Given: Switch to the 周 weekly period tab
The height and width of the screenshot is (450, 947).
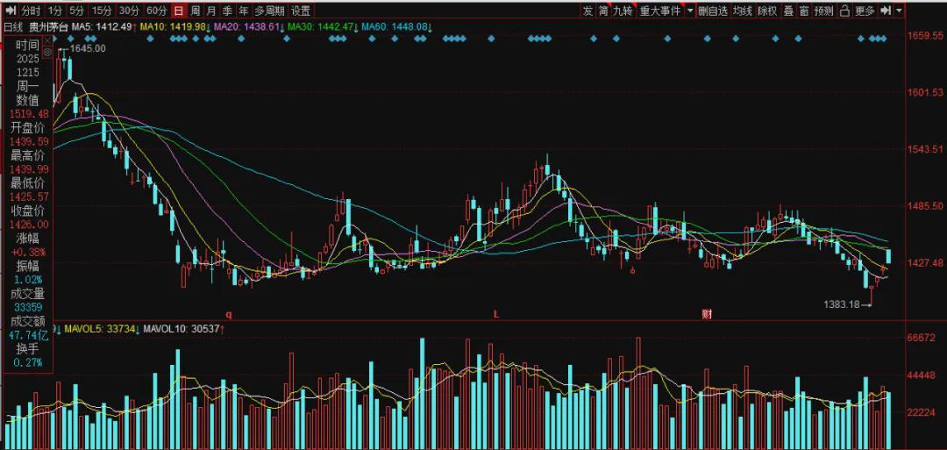Looking at the screenshot, I should click(195, 11).
